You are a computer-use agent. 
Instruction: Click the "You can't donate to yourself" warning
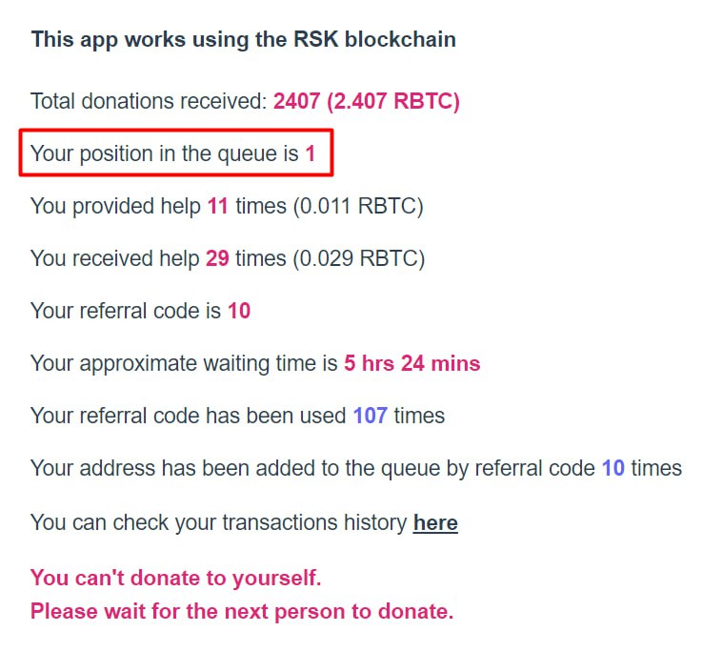point(176,578)
